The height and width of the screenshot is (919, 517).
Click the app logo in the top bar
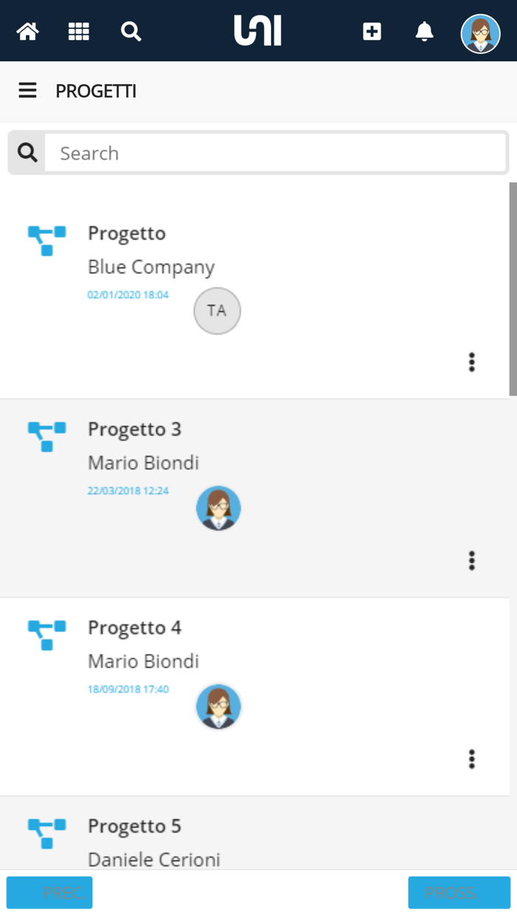click(258, 31)
